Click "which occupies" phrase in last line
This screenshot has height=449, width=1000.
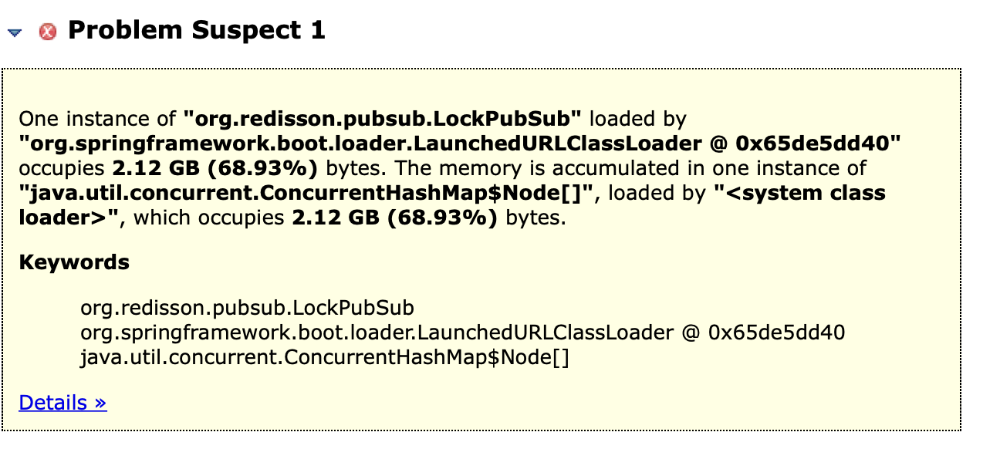210,218
